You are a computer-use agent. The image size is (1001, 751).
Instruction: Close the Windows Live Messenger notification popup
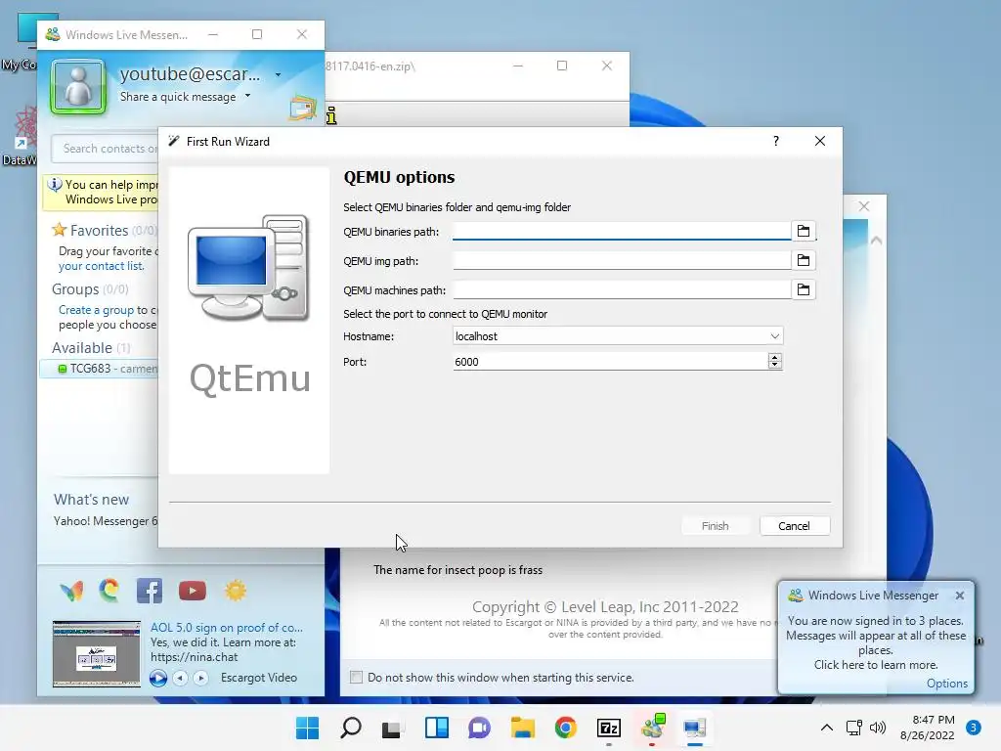960,596
